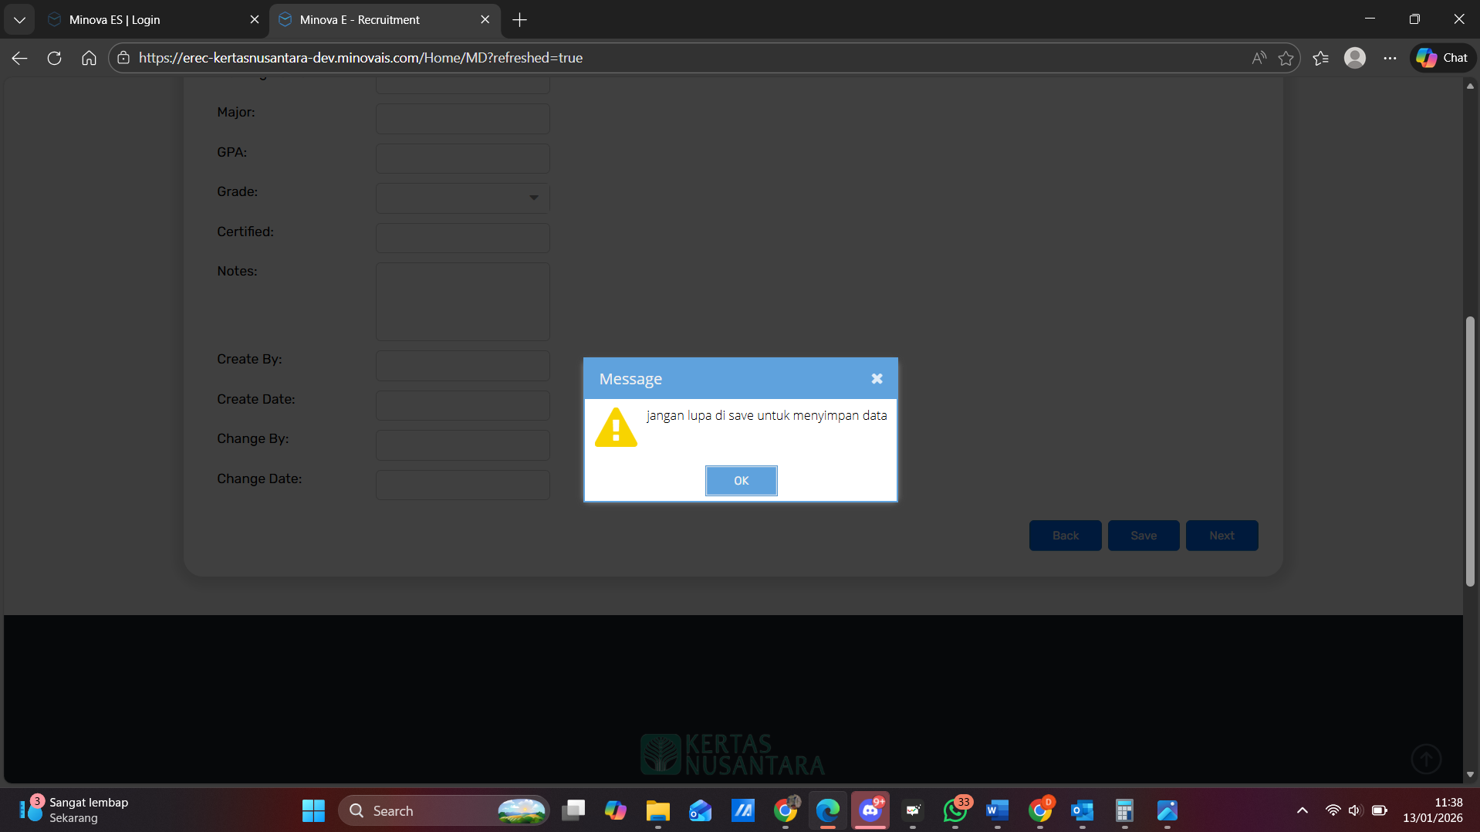Switch to Minova ES | Login tab

(147, 20)
